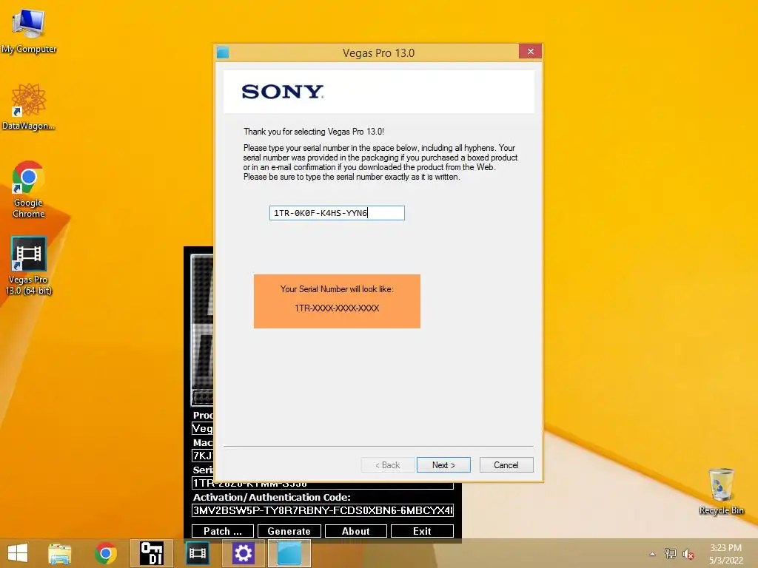Click the SONY logo in the dialog
758x568 pixels.
pyautogui.click(x=283, y=92)
